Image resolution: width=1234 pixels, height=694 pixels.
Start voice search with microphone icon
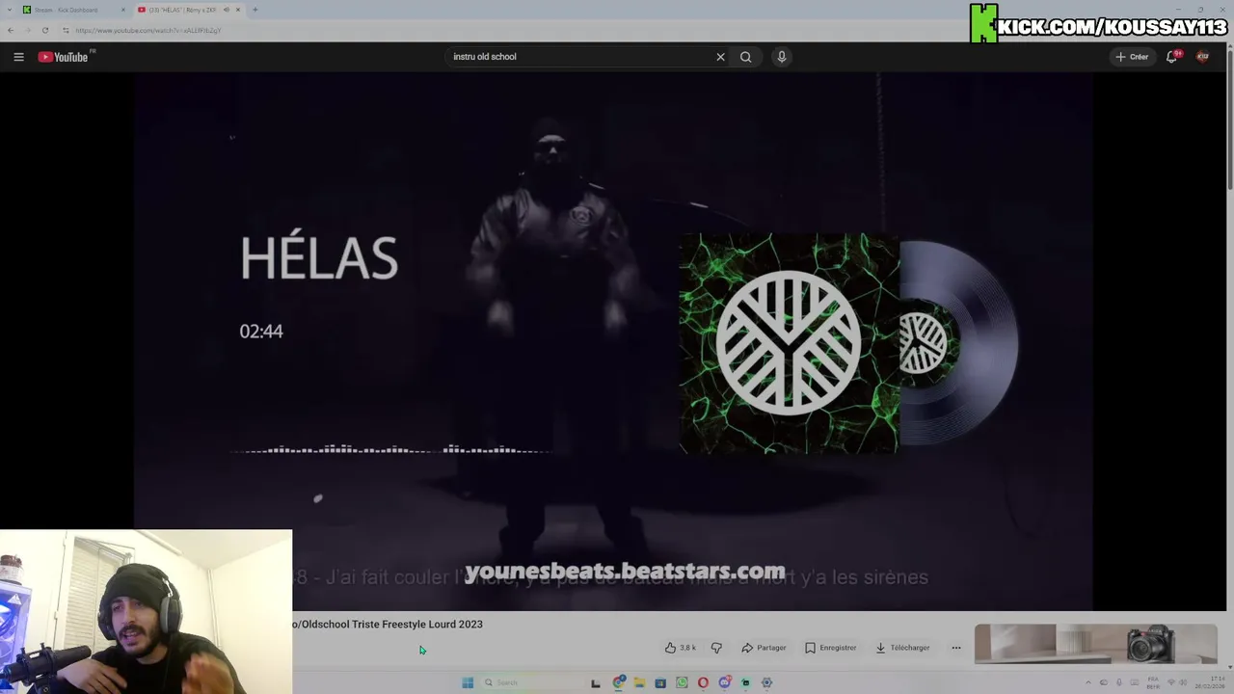pos(782,57)
